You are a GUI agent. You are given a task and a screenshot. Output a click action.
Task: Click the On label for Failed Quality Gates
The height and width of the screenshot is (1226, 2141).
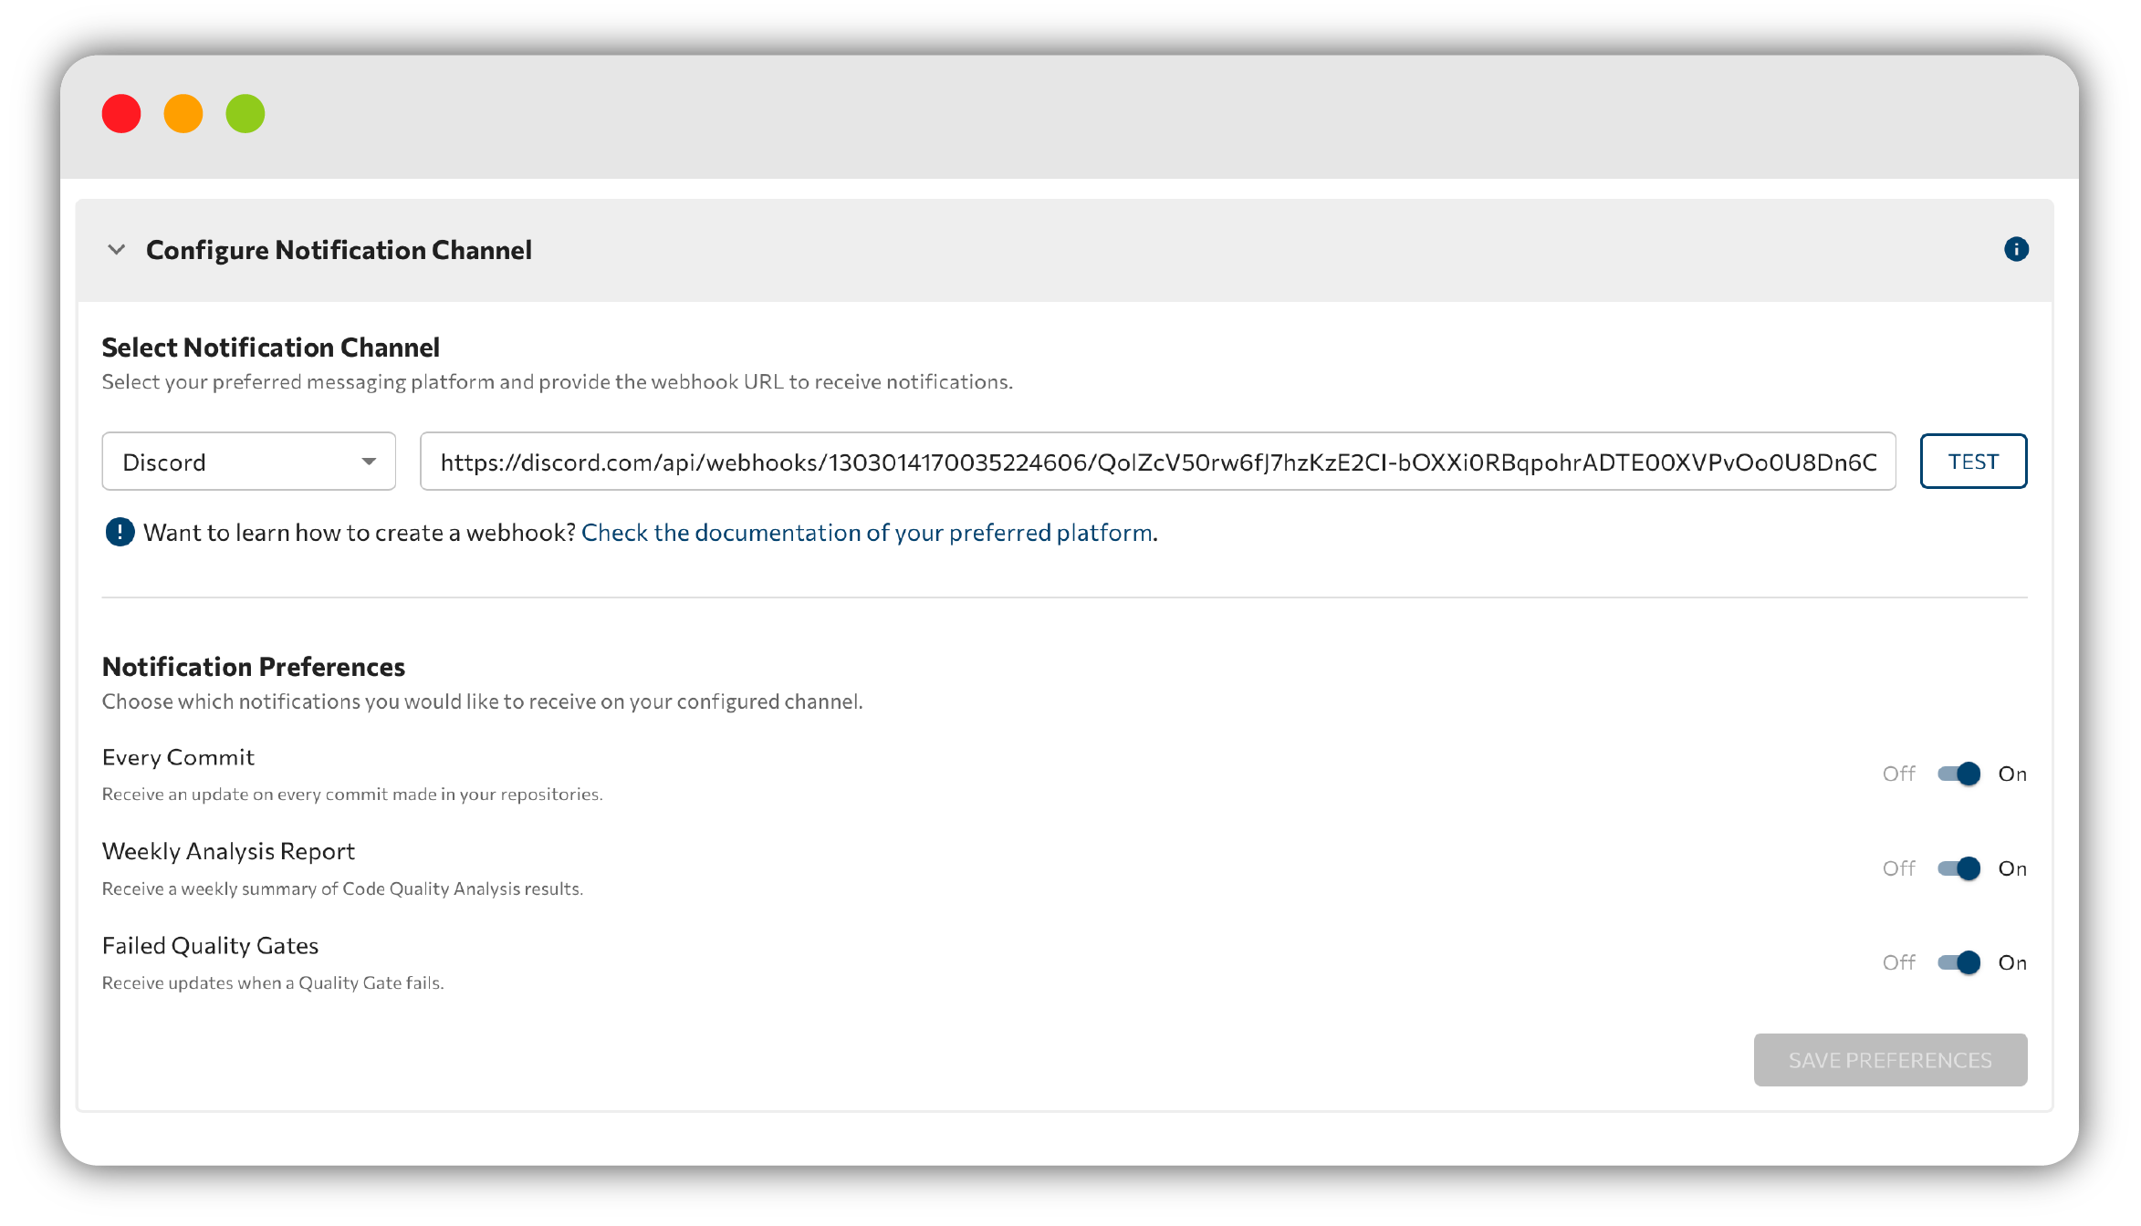(2011, 962)
